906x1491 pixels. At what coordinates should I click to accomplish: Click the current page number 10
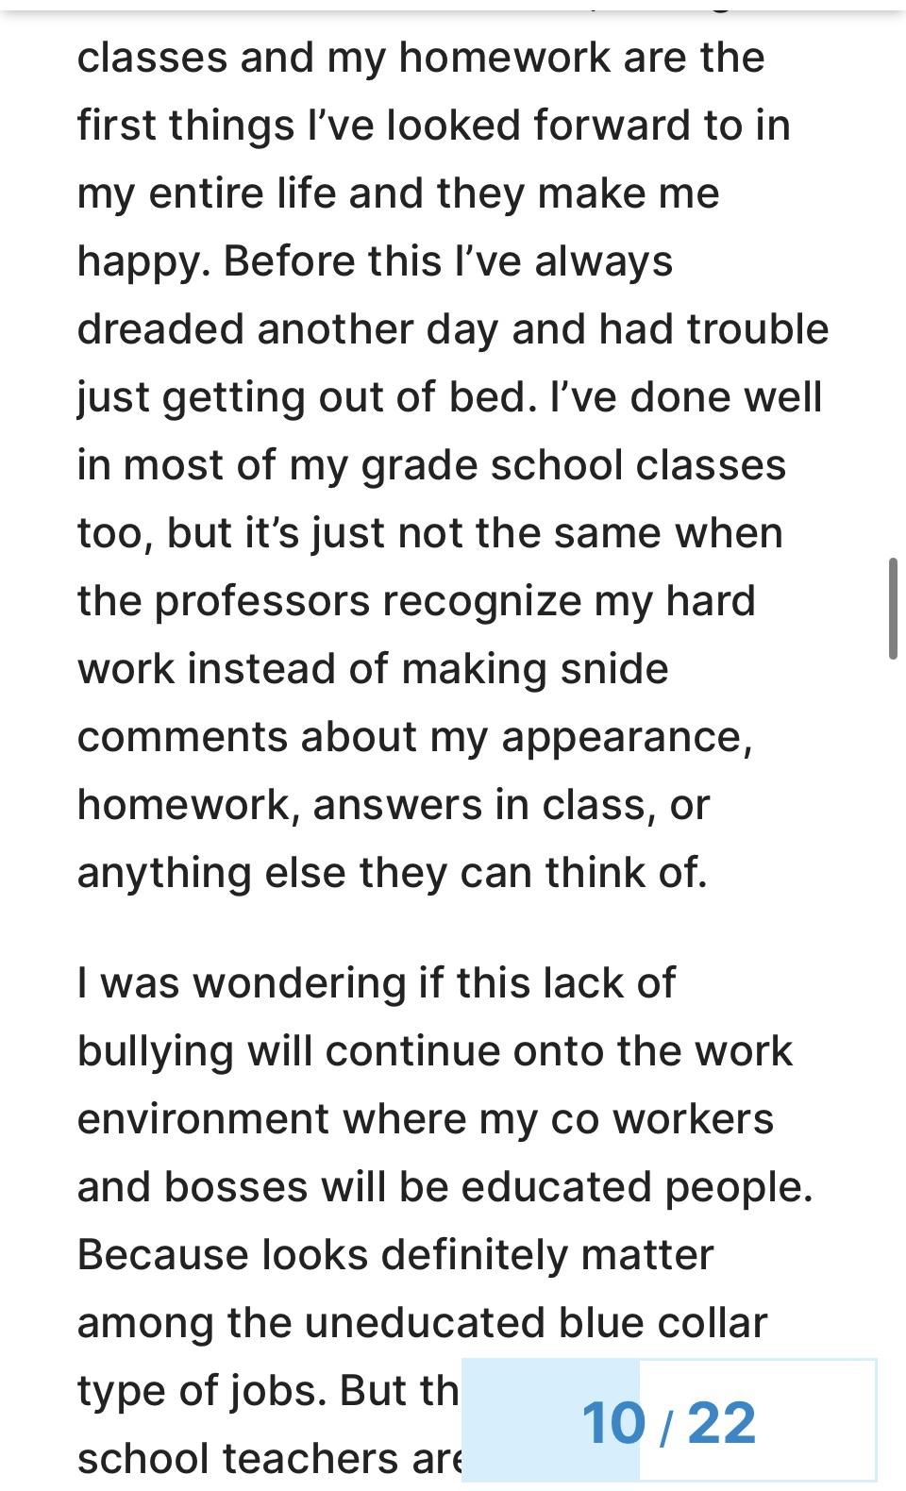[613, 1423]
